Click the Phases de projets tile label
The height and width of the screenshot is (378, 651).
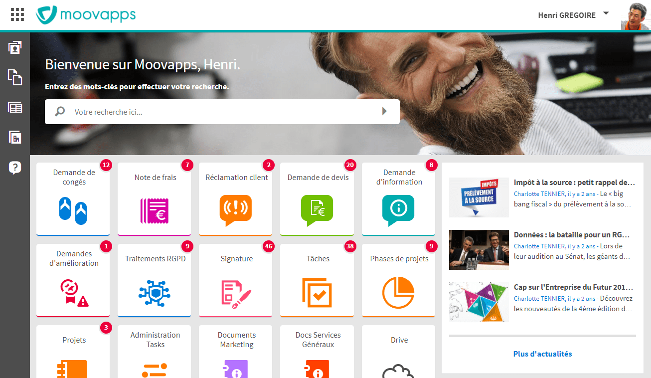(x=399, y=258)
